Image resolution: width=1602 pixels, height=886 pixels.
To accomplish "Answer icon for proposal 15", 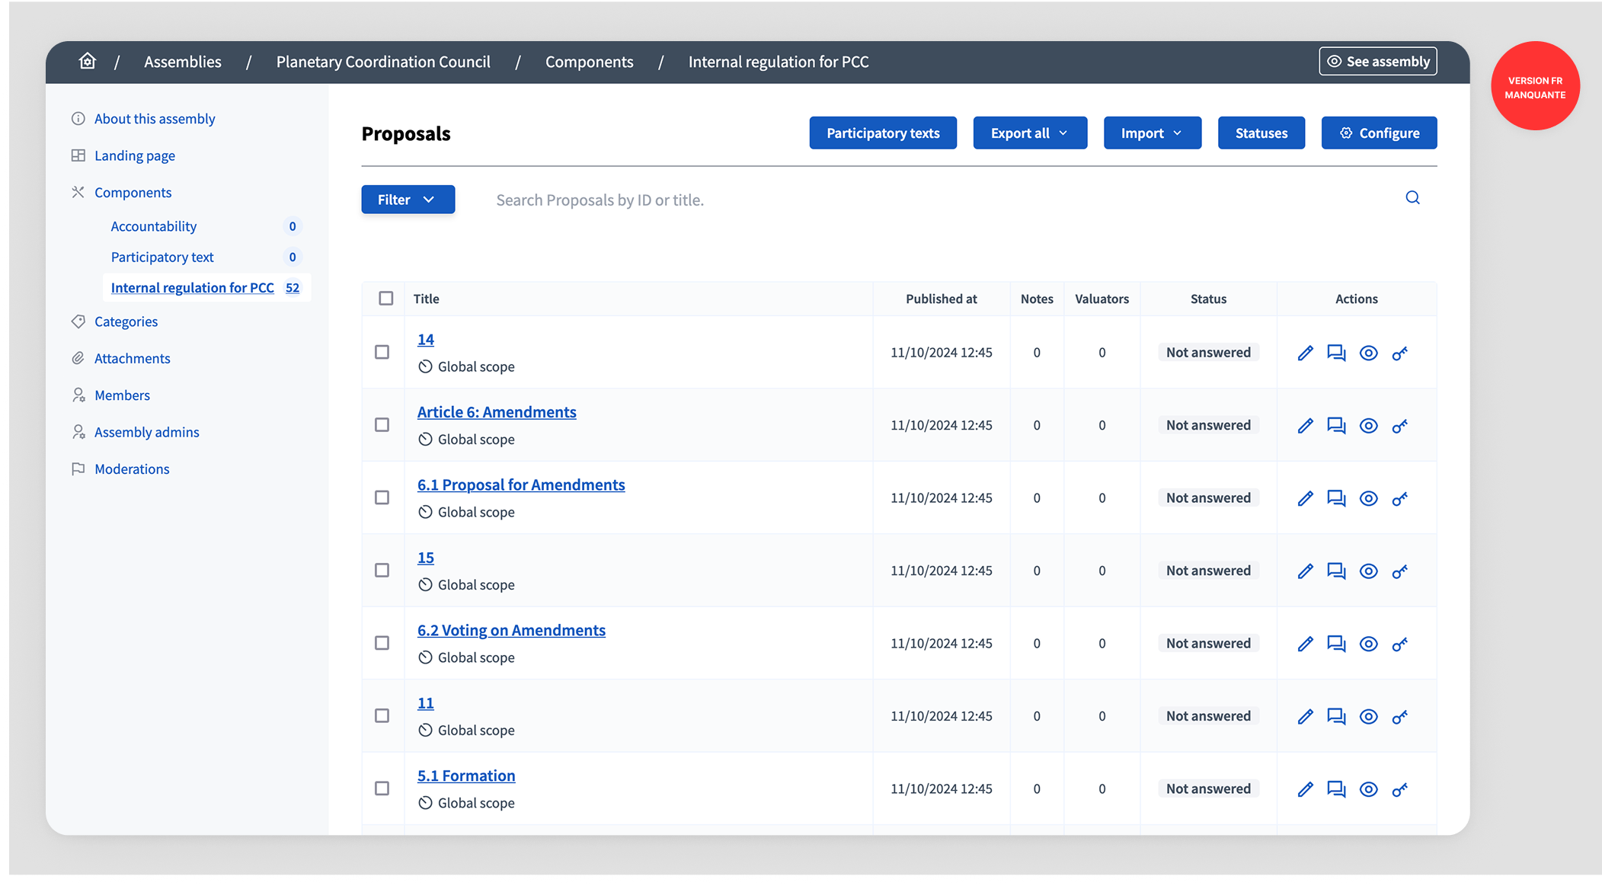I will pos(1336,571).
